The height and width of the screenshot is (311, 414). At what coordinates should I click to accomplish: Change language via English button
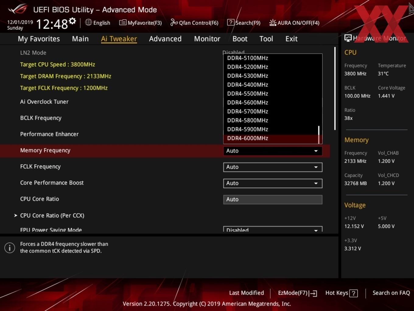[x=97, y=23]
